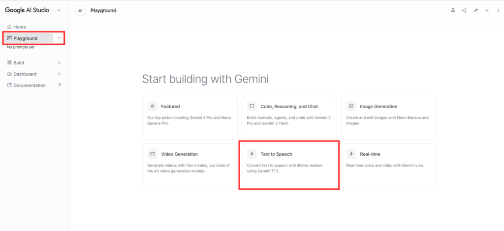Open the three-dot more options menu
Screen dimensions: 504x231
[497, 10]
